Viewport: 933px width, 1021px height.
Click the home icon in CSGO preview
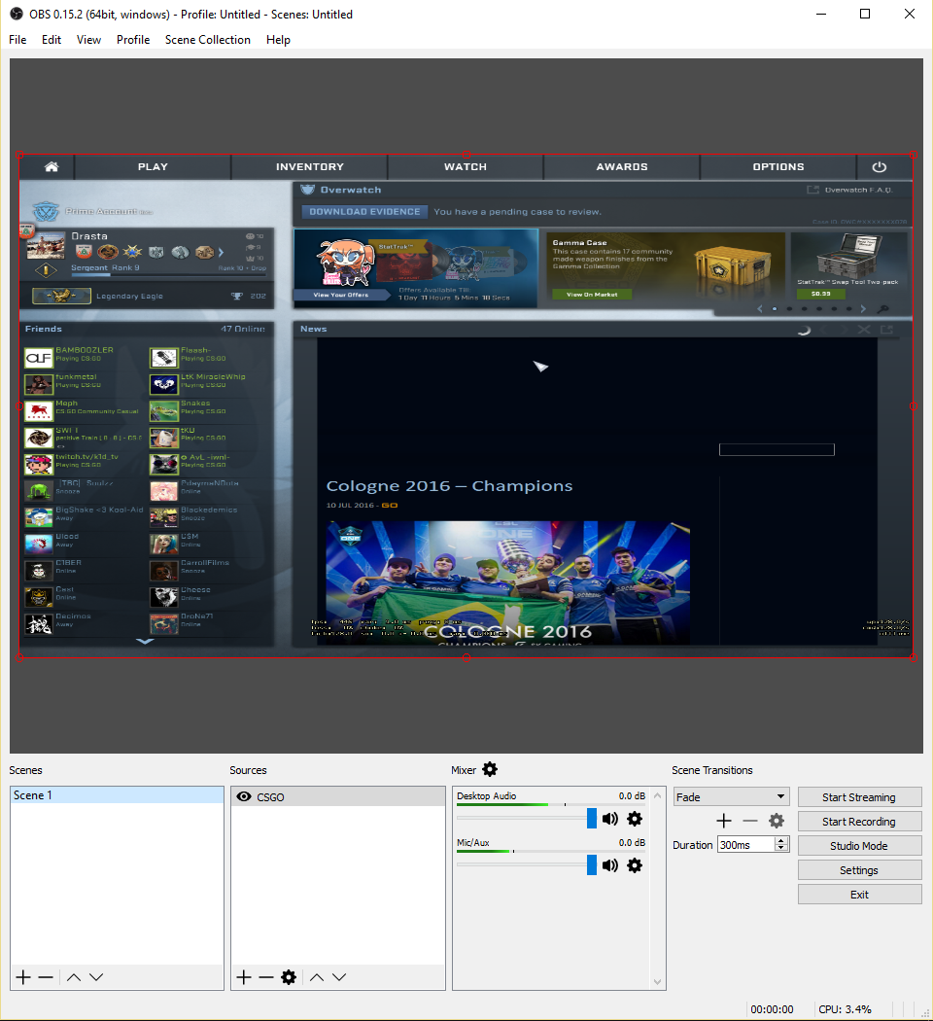pos(52,166)
